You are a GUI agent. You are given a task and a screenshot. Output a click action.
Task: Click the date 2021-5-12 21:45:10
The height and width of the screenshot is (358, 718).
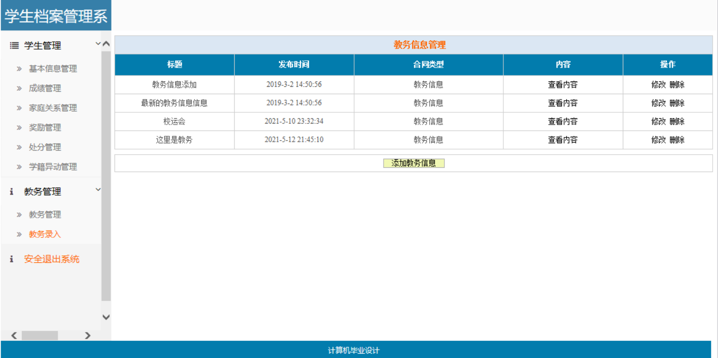(x=294, y=140)
